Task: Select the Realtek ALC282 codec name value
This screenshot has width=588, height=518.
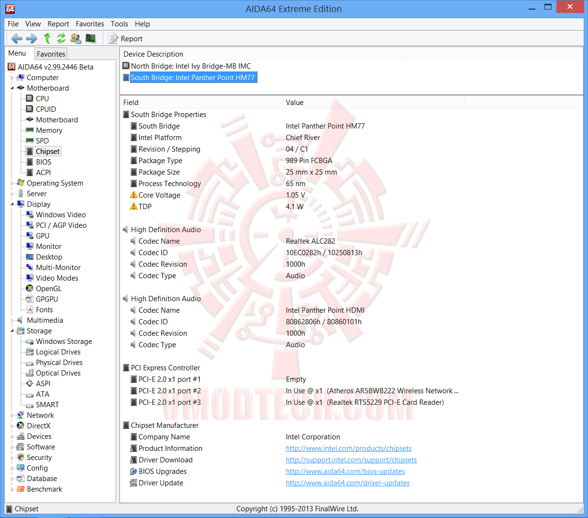Action: (310, 241)
